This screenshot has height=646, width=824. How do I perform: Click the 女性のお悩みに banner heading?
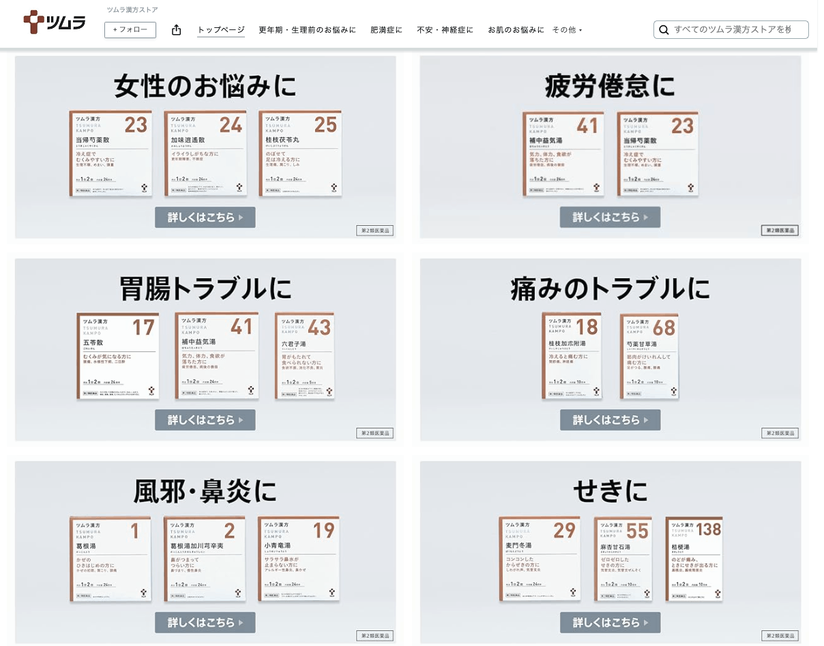205,87
